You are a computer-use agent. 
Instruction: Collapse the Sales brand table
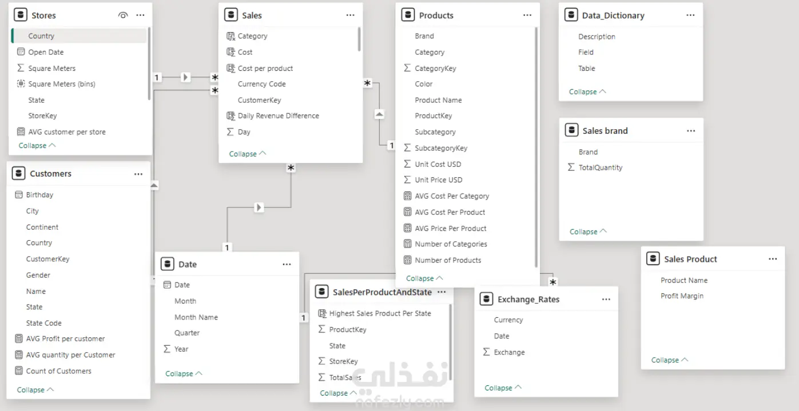588,232
